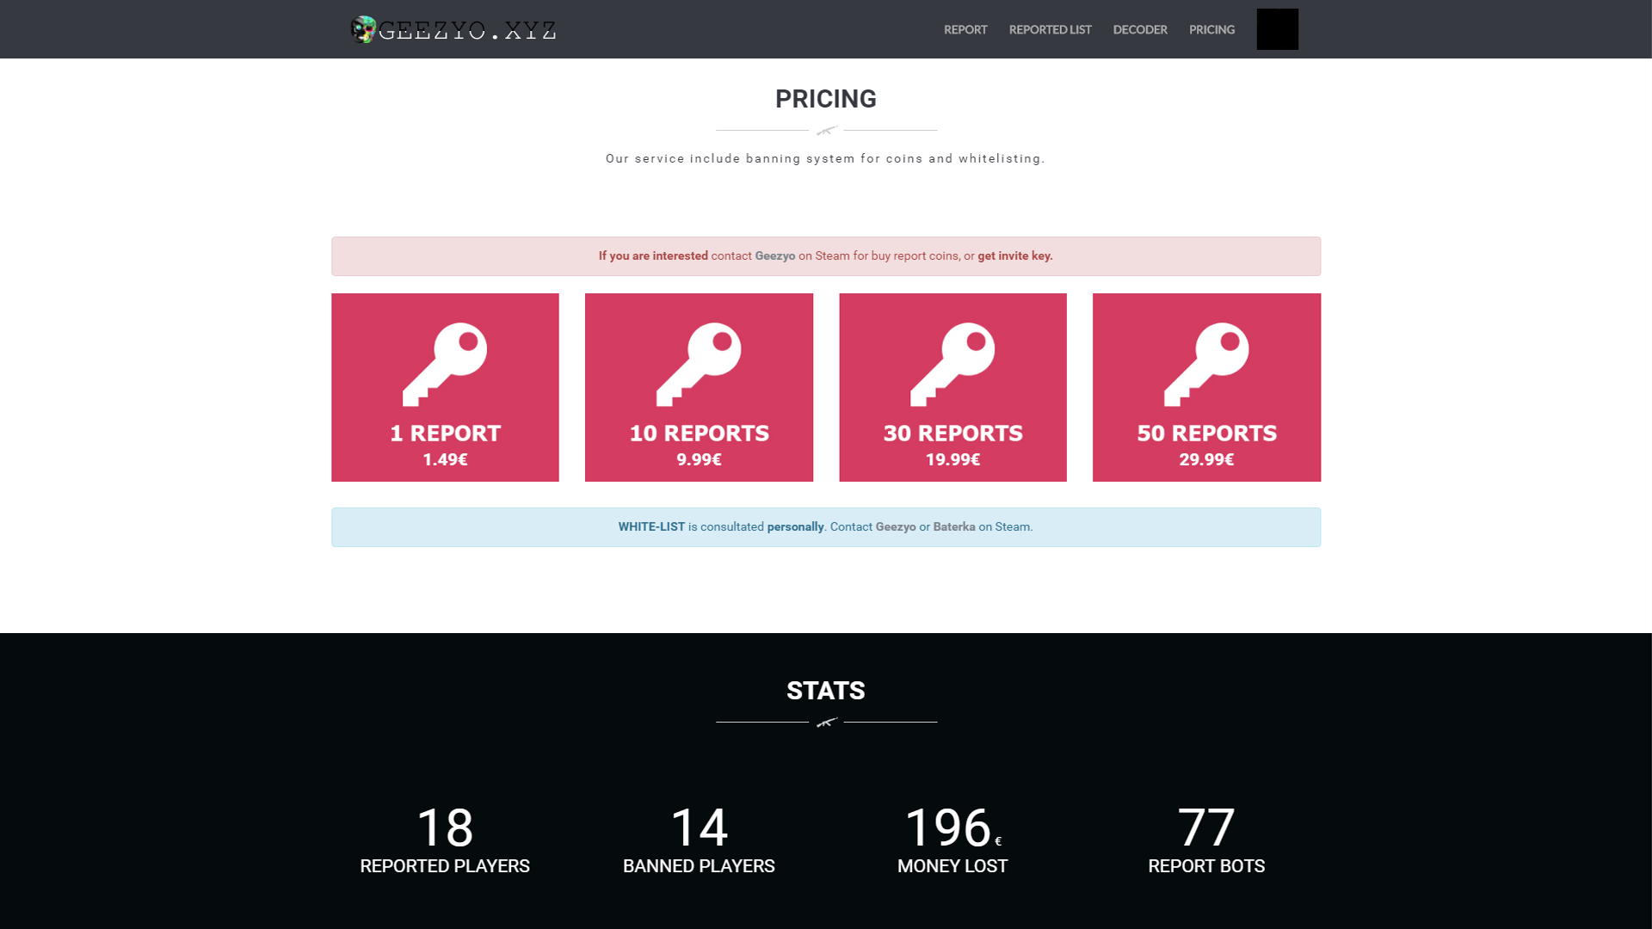Click the black square at navbar right
The height and width of the screenshot is (929, 1652).
pyautogui.click(x=1277, y=29)
